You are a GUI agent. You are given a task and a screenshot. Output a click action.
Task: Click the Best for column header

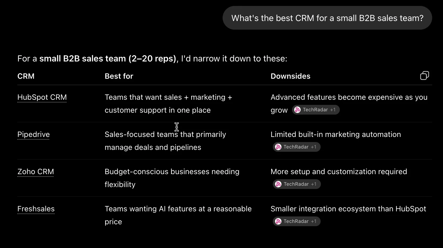tap(119, 76)
